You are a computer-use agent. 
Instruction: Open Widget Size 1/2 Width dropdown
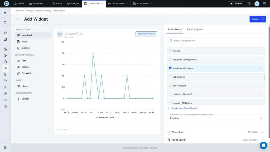256,132
